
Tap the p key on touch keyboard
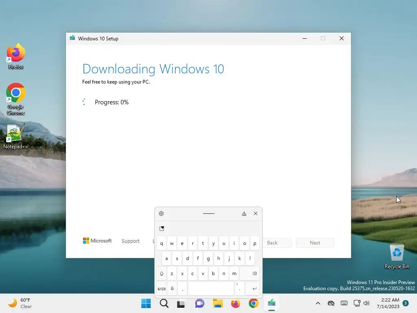point(255,243)
